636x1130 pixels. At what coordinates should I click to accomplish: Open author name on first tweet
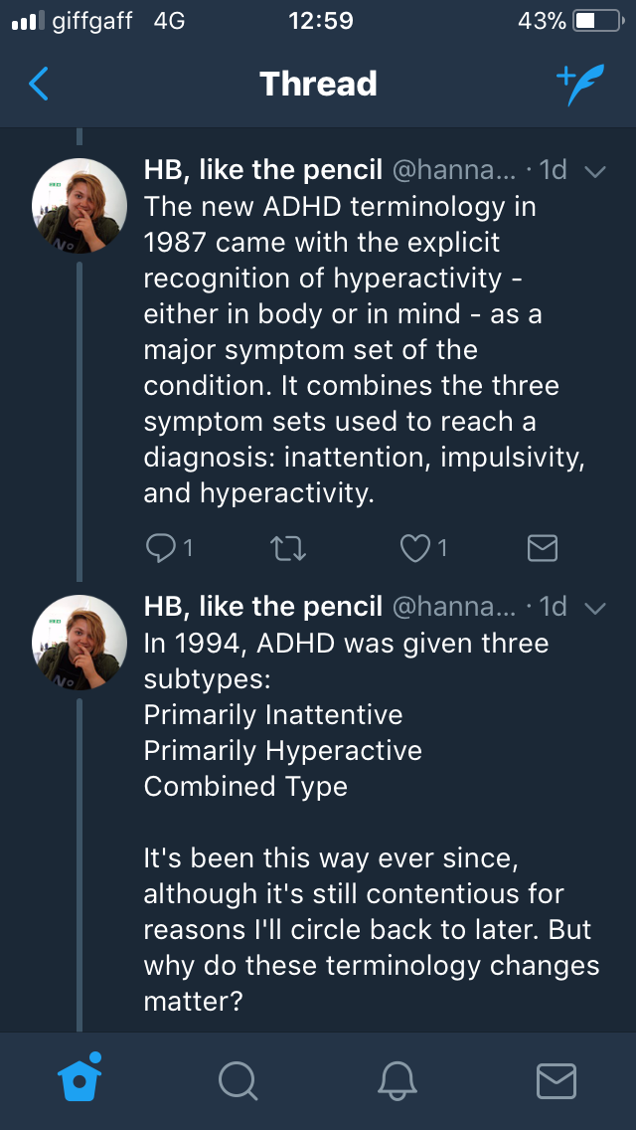click(x=263, y=170)
